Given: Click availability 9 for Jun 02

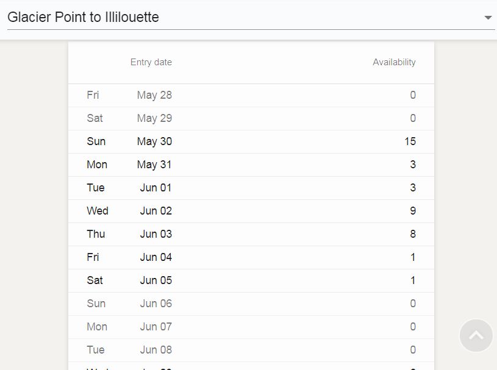Looking at the screenshot, I should click(x=413, y=211).
